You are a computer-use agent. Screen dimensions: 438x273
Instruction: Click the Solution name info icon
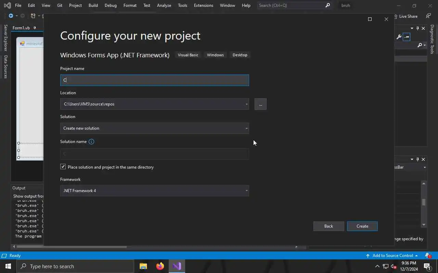pyautogui.click(x=91, y=142)
